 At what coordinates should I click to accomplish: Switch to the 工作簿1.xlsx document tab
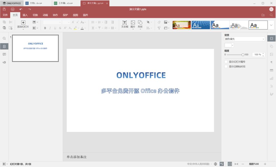(65, 3)
